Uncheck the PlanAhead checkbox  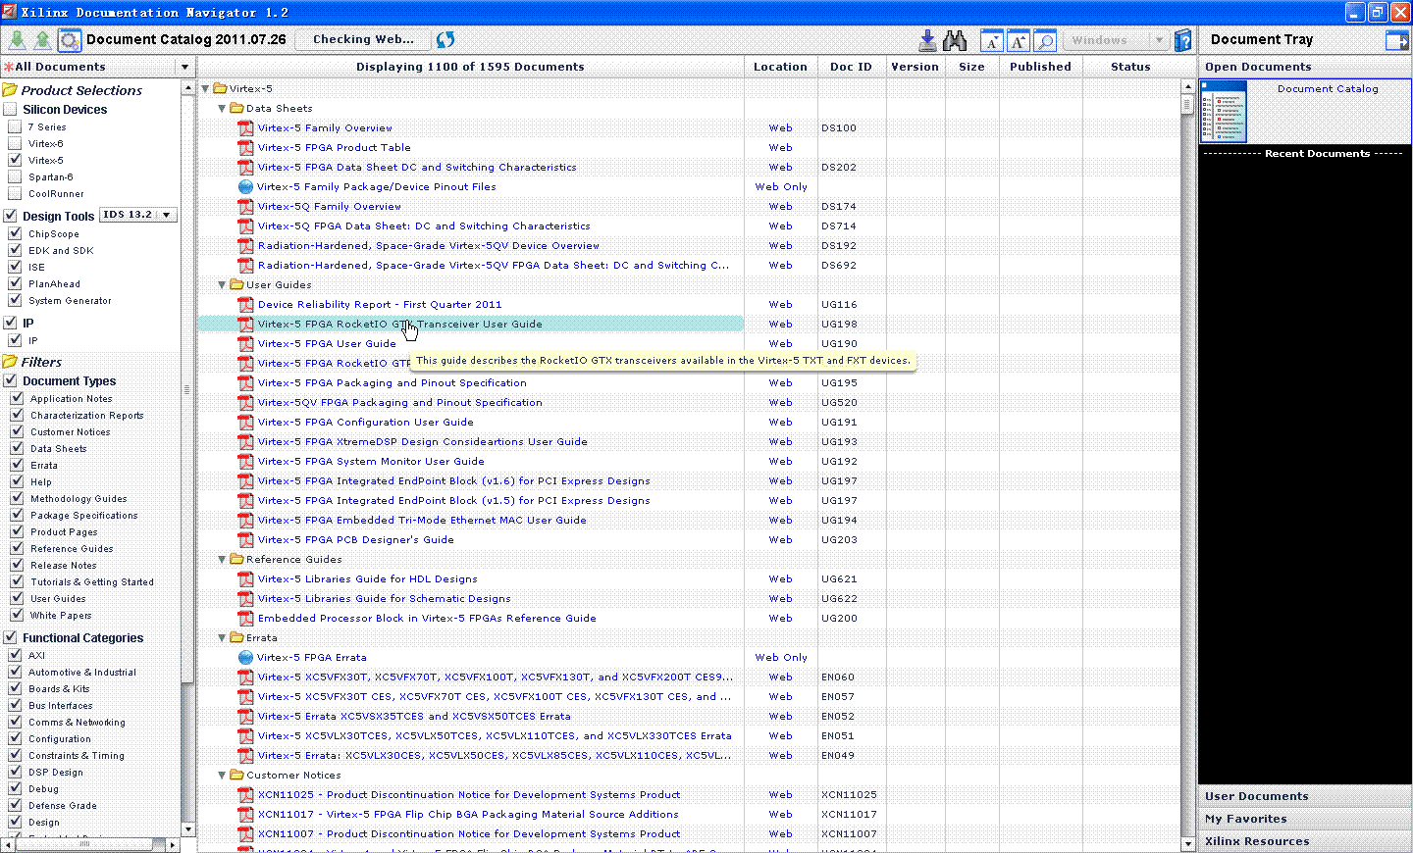(x=15, y=283)
